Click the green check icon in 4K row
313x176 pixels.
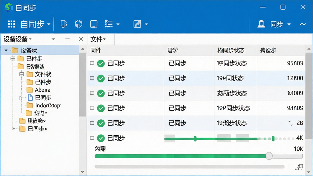tap(101, 138)
